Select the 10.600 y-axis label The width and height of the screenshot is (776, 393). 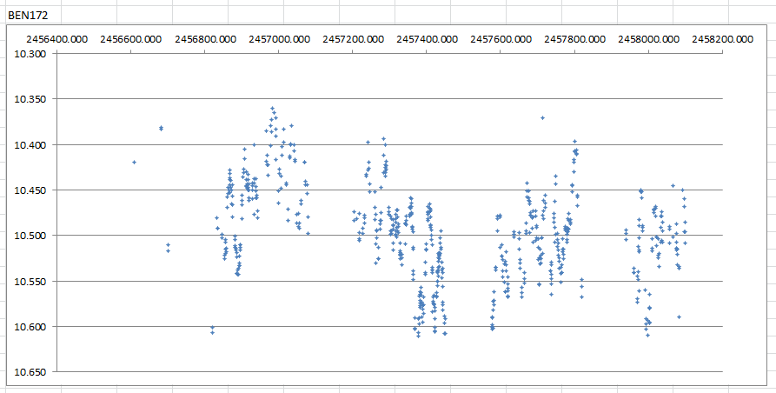[30, 327]
